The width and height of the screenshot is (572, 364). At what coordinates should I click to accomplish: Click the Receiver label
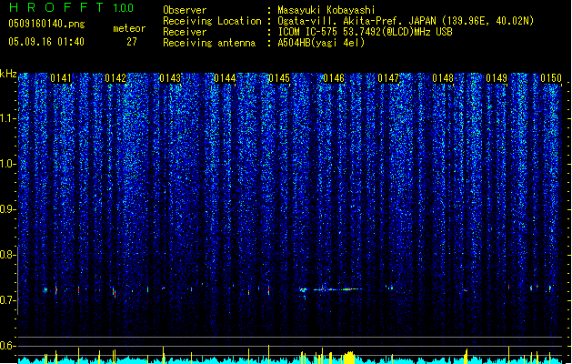pyautogui.click(x=185, y=32)
